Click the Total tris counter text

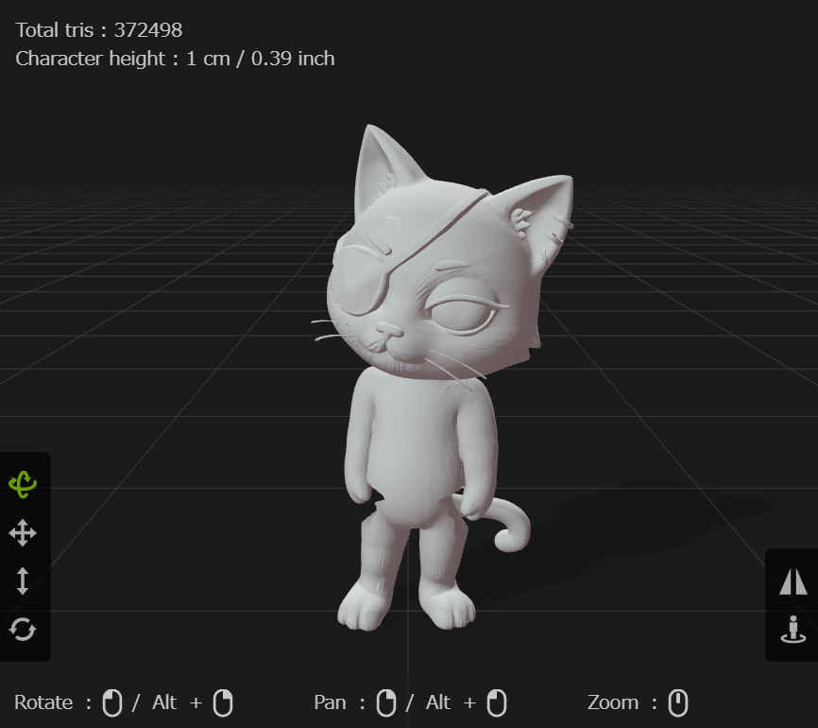click(97, 29)
